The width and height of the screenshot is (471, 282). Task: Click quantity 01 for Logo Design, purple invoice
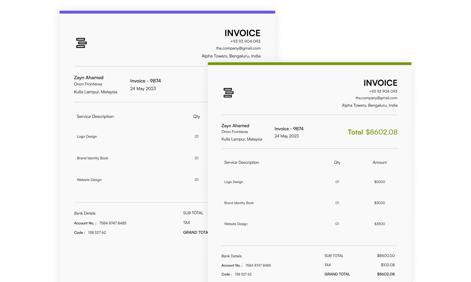[x=197, y=137]
